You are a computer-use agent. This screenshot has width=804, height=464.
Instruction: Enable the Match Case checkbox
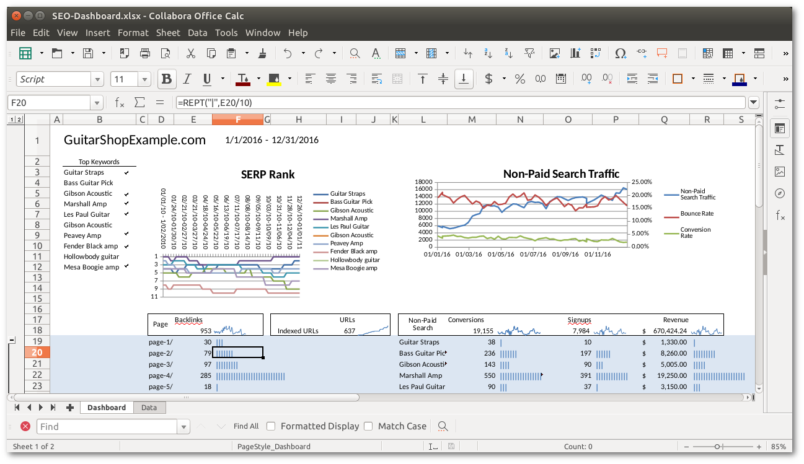(x=368, y=426)
